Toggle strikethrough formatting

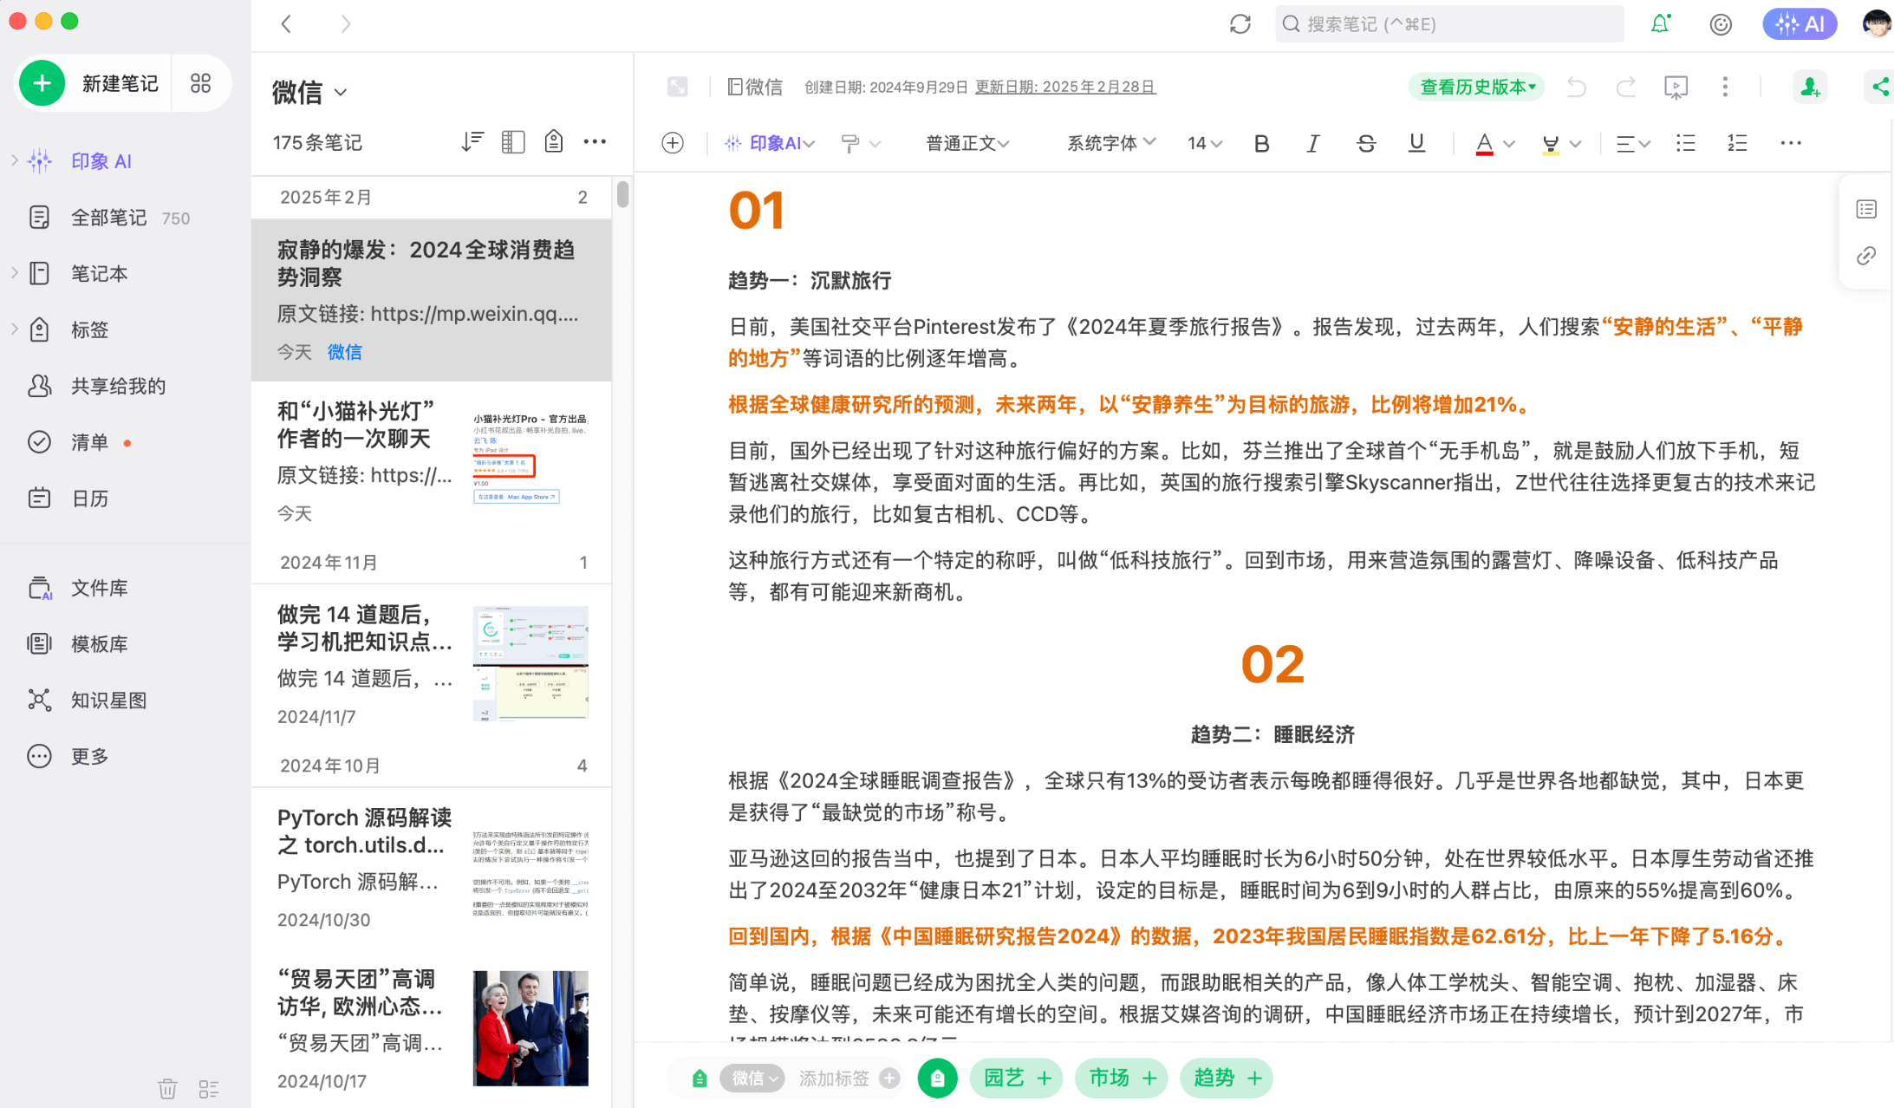coord(1365,143)
